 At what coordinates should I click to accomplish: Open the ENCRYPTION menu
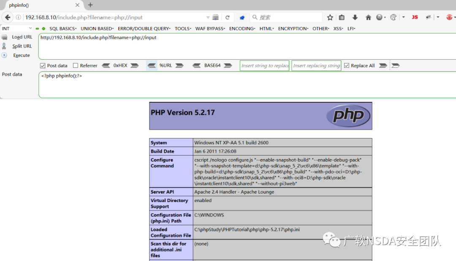293,29
